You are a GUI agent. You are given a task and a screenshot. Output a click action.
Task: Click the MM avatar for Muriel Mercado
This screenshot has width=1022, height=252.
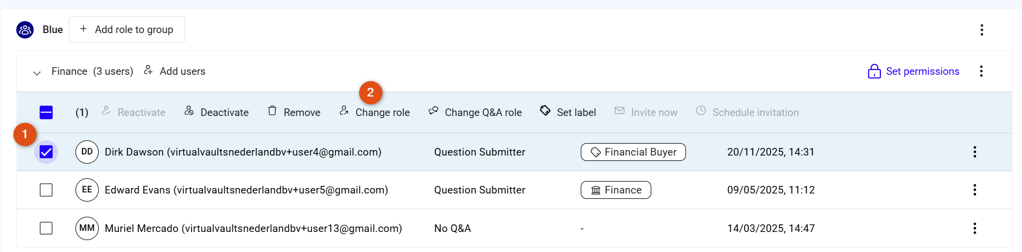(87, 228)
